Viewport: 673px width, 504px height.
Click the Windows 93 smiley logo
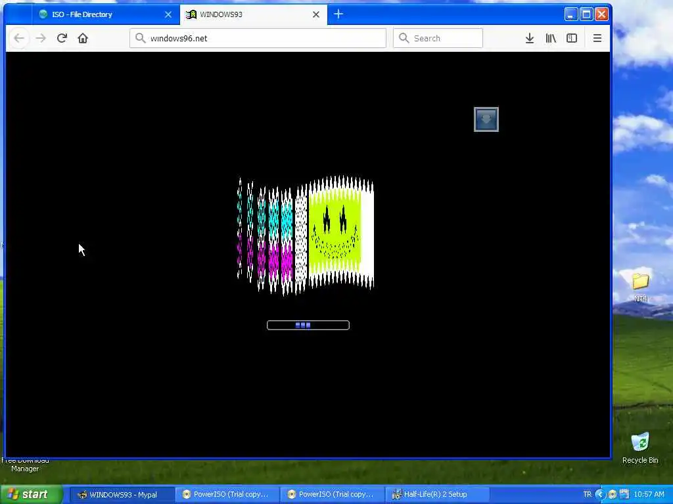click(x=306, y=235)
